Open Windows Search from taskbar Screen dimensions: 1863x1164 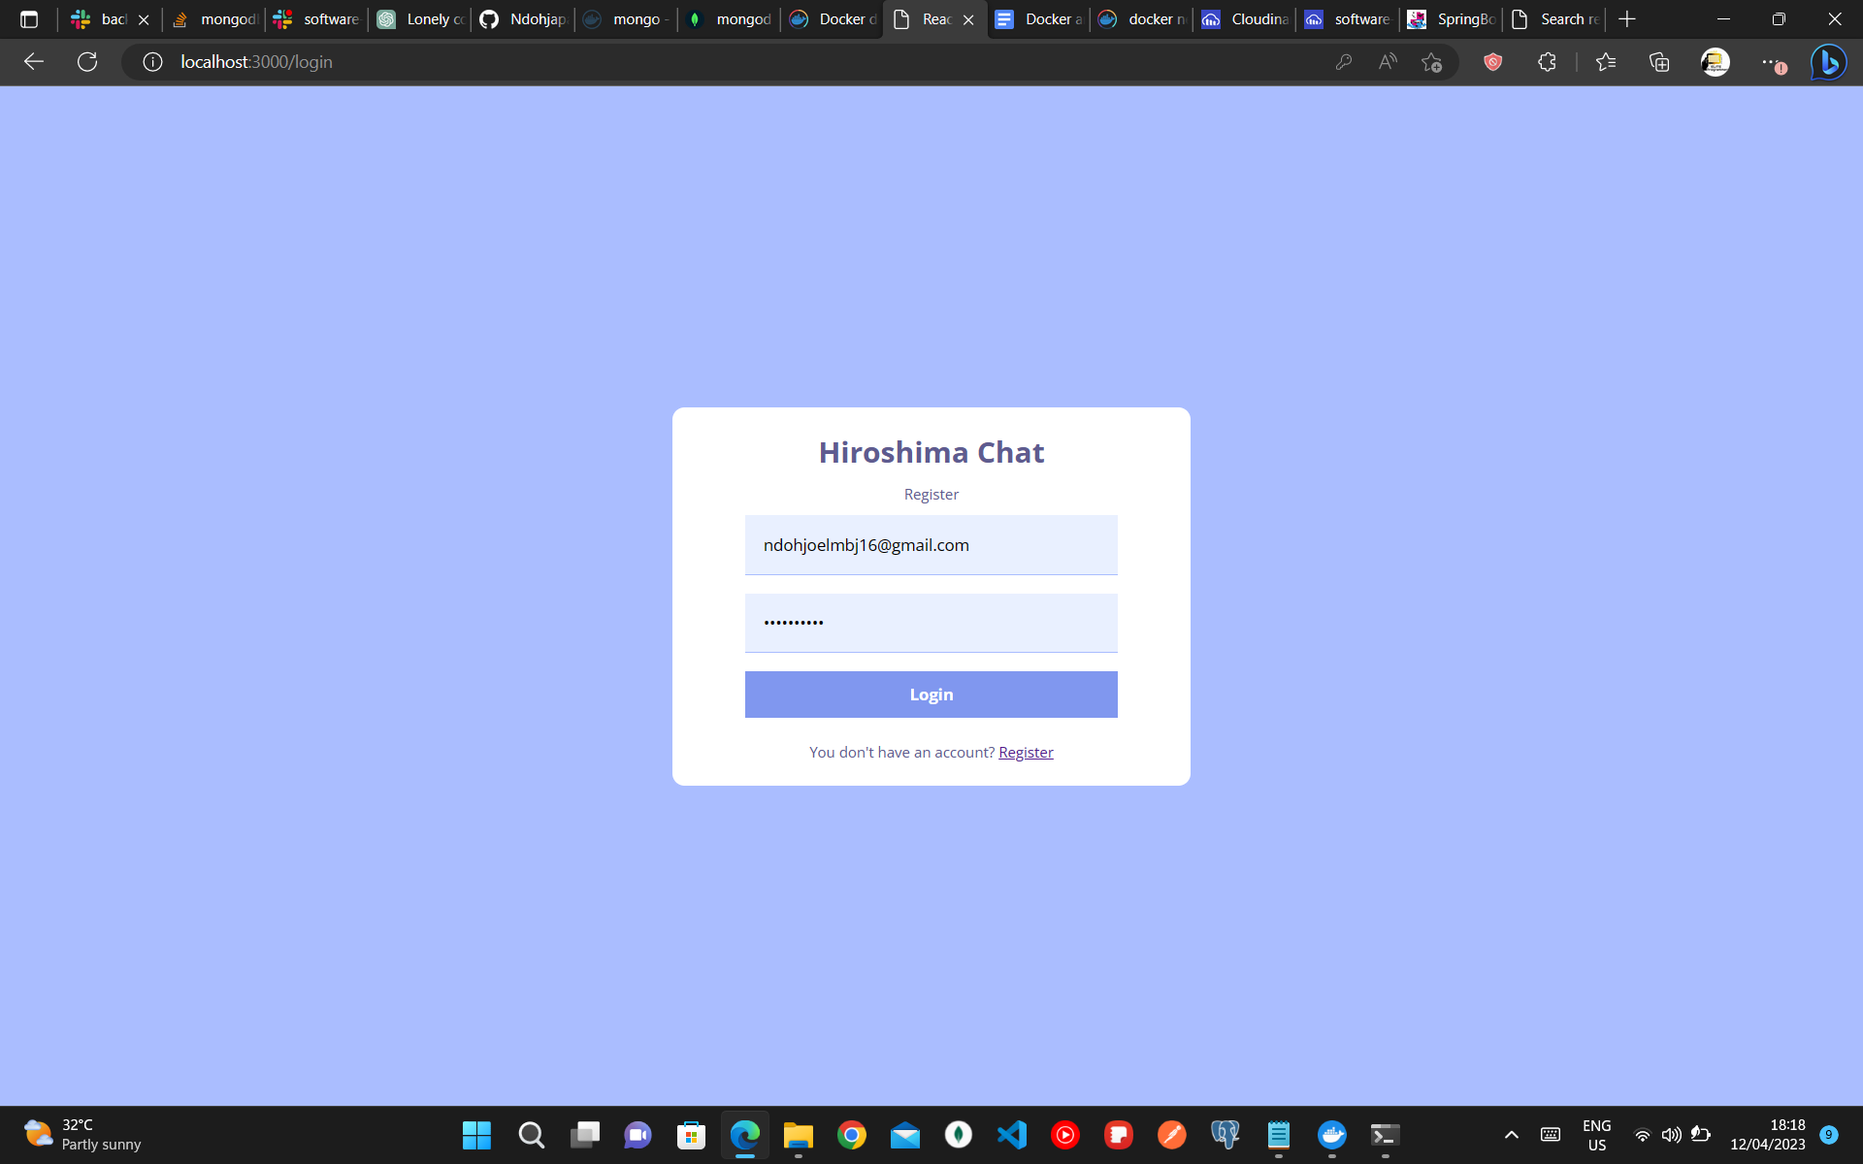pyautogui.click(x=531, y=1135)
